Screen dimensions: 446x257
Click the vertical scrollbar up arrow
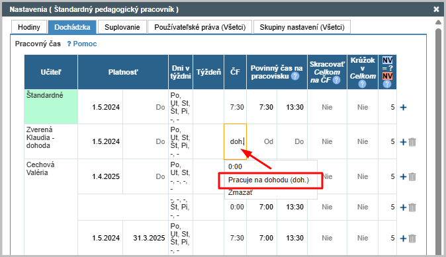(x=438, y=22)
